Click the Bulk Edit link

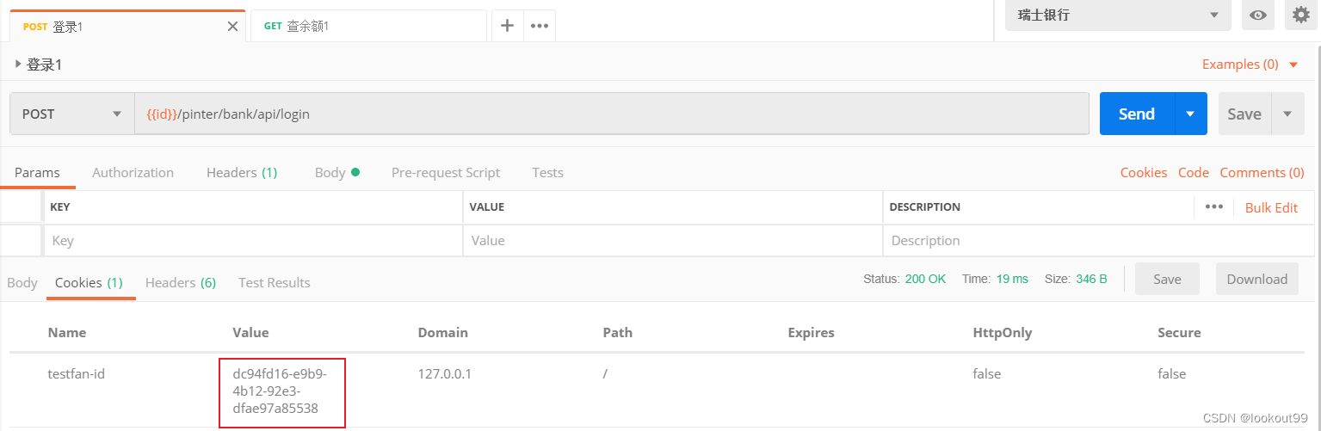pyautogui.click(x=1271, y=207)
